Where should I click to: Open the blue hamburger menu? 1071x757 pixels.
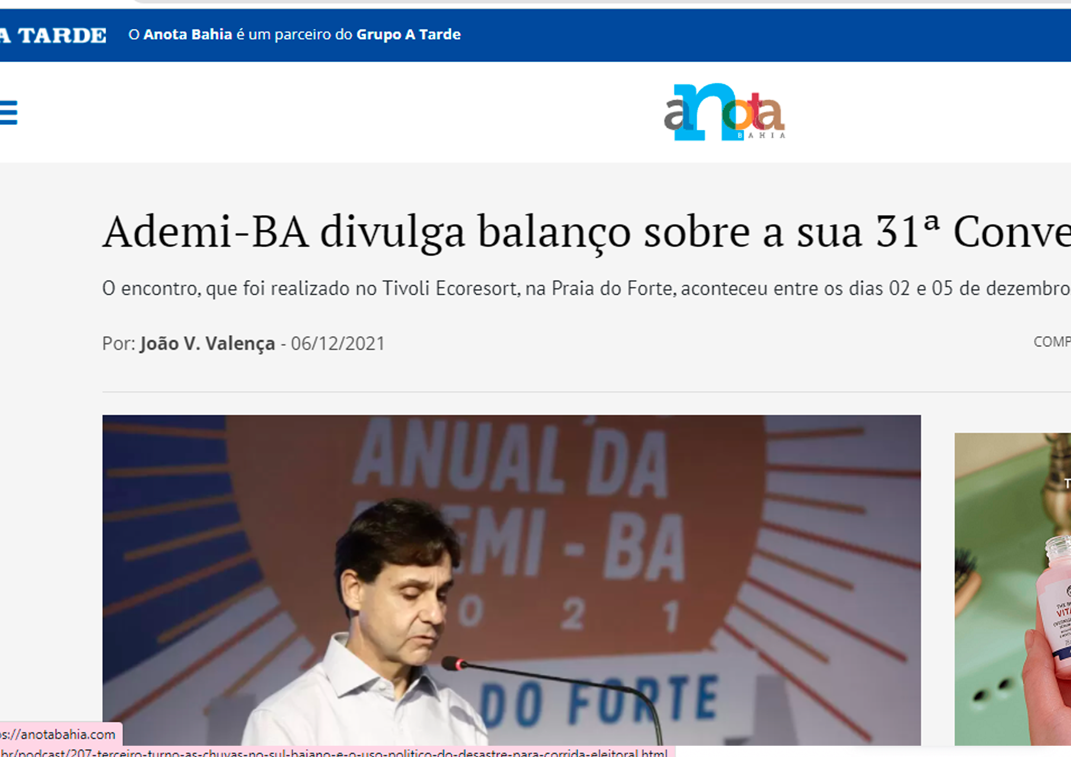click(9, 112)
